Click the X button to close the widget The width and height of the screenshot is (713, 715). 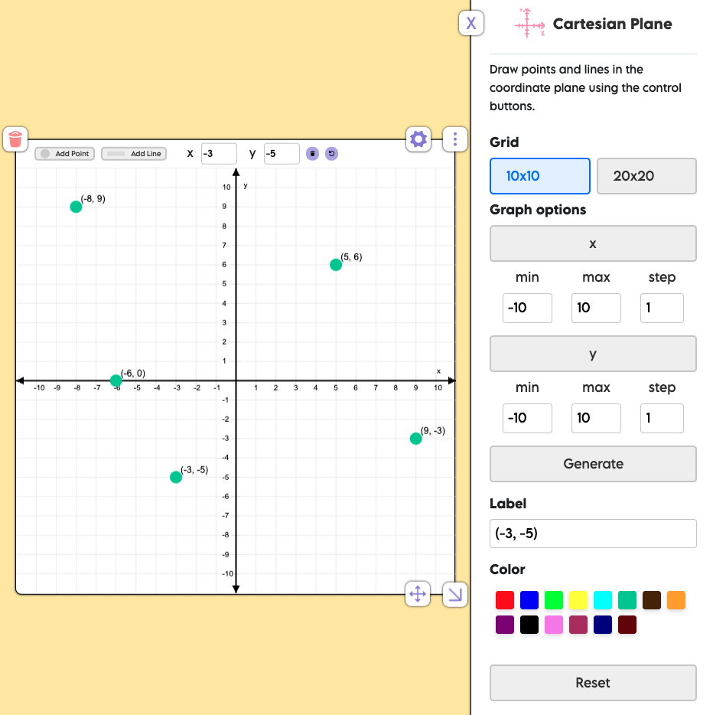(471, 23)
